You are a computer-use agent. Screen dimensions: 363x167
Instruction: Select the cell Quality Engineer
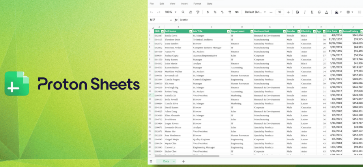(211, 139)
